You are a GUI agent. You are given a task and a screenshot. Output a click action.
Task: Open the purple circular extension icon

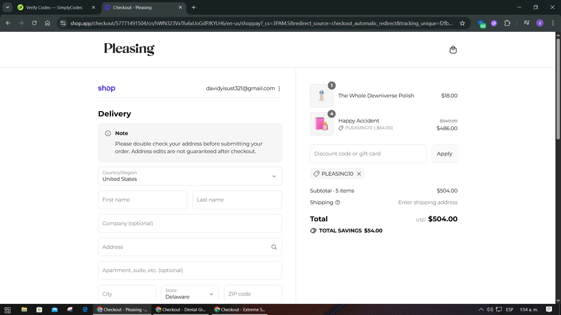tap(494, 23)
